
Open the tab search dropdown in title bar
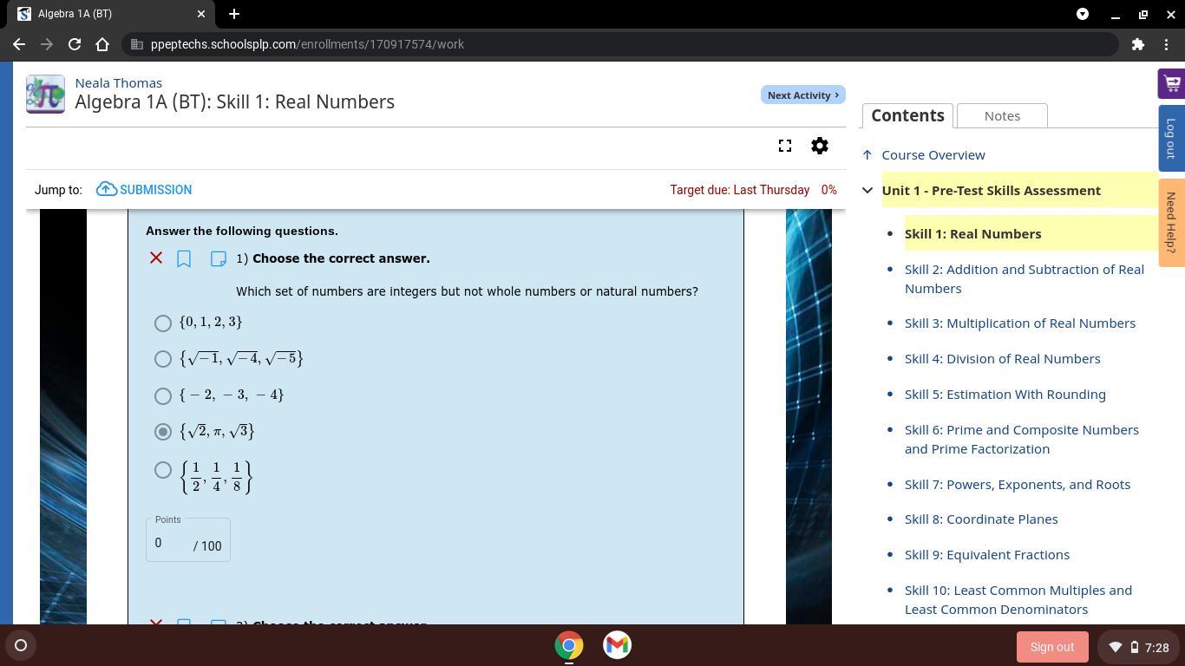pos(1083,14)
